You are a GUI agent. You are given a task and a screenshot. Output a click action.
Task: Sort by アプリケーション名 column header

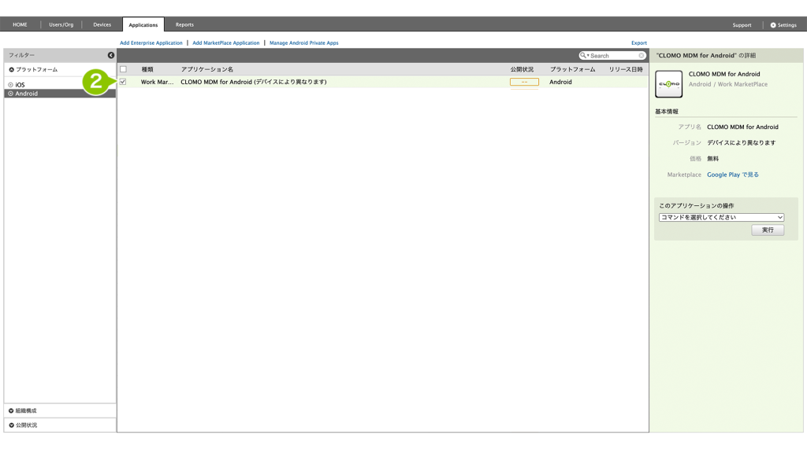point(207,69)
